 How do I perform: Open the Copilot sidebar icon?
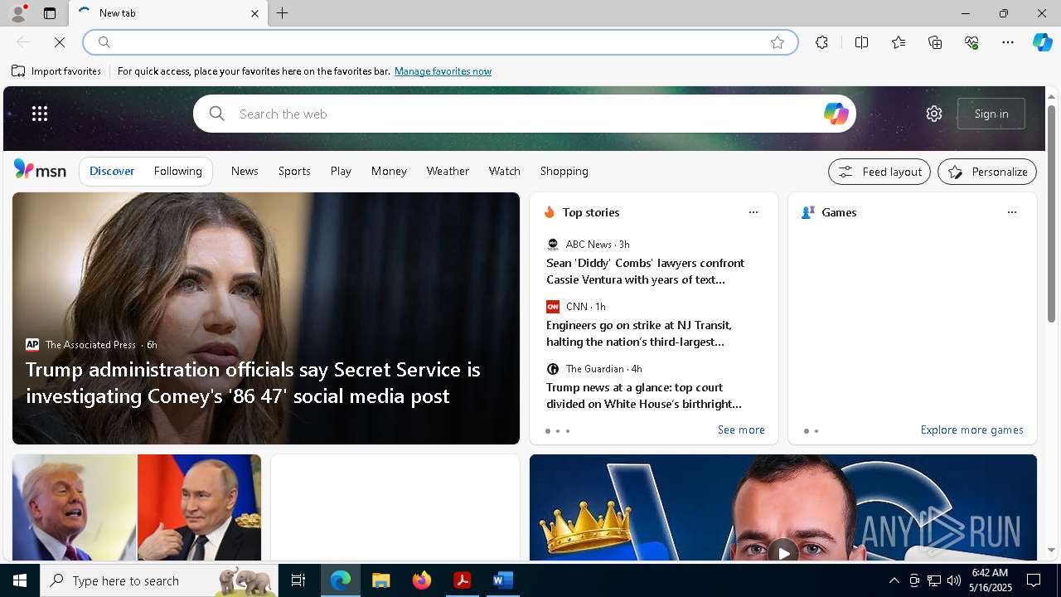[x=1042, y=42]
